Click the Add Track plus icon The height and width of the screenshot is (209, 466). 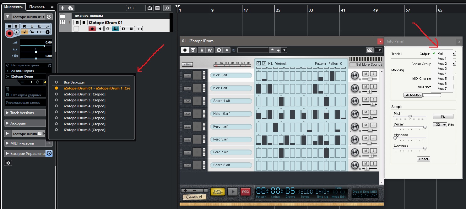(x=62, y=8)
